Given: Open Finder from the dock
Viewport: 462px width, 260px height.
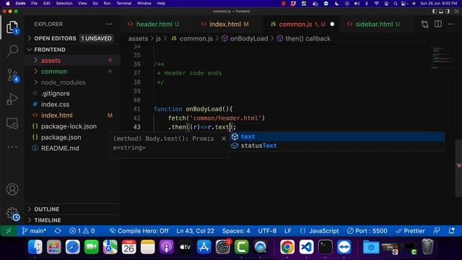Looking at the screenshot, I should [x=35, y=247].
